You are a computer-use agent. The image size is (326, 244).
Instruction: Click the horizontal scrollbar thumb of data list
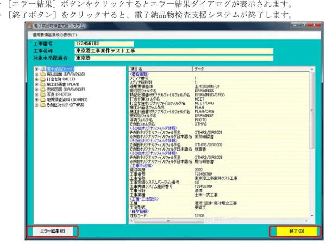tap(168, 221)
